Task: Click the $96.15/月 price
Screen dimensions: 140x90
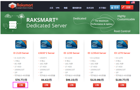Action: [x=72, y=80]
